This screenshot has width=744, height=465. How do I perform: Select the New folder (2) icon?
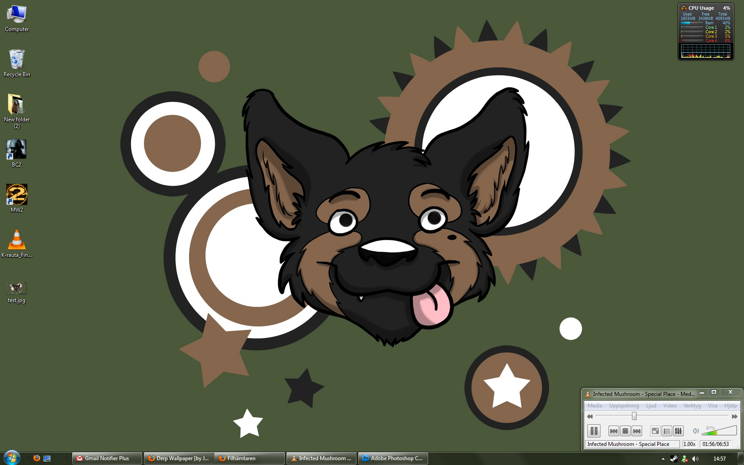(x=17, y=111)
